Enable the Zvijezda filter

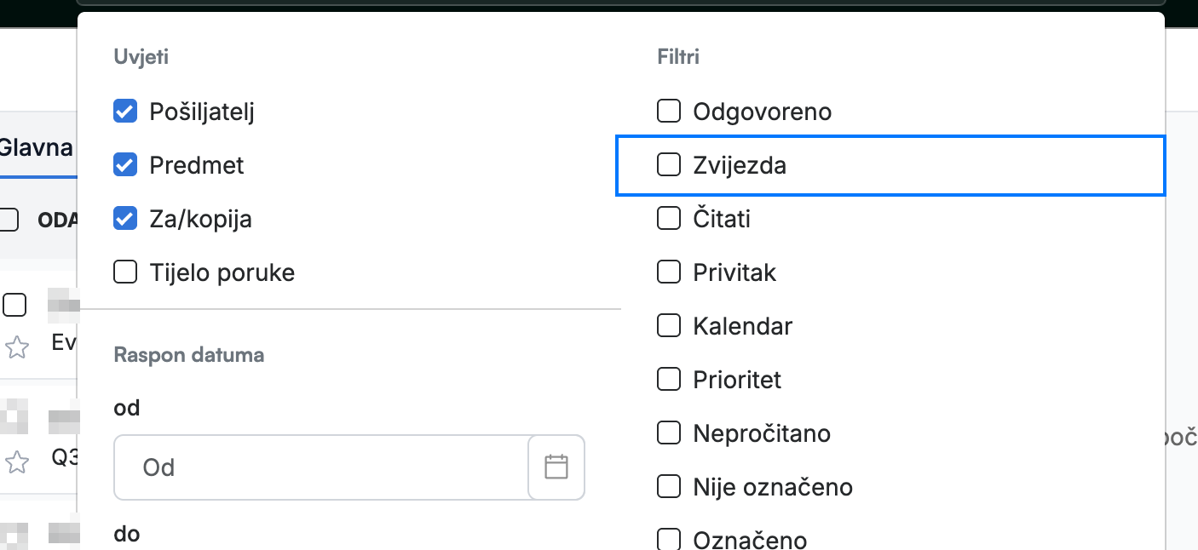coord(669,165)
